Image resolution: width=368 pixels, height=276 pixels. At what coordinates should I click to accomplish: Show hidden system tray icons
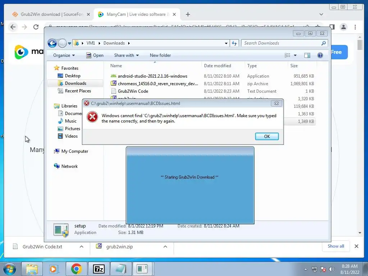coord(305,269)
